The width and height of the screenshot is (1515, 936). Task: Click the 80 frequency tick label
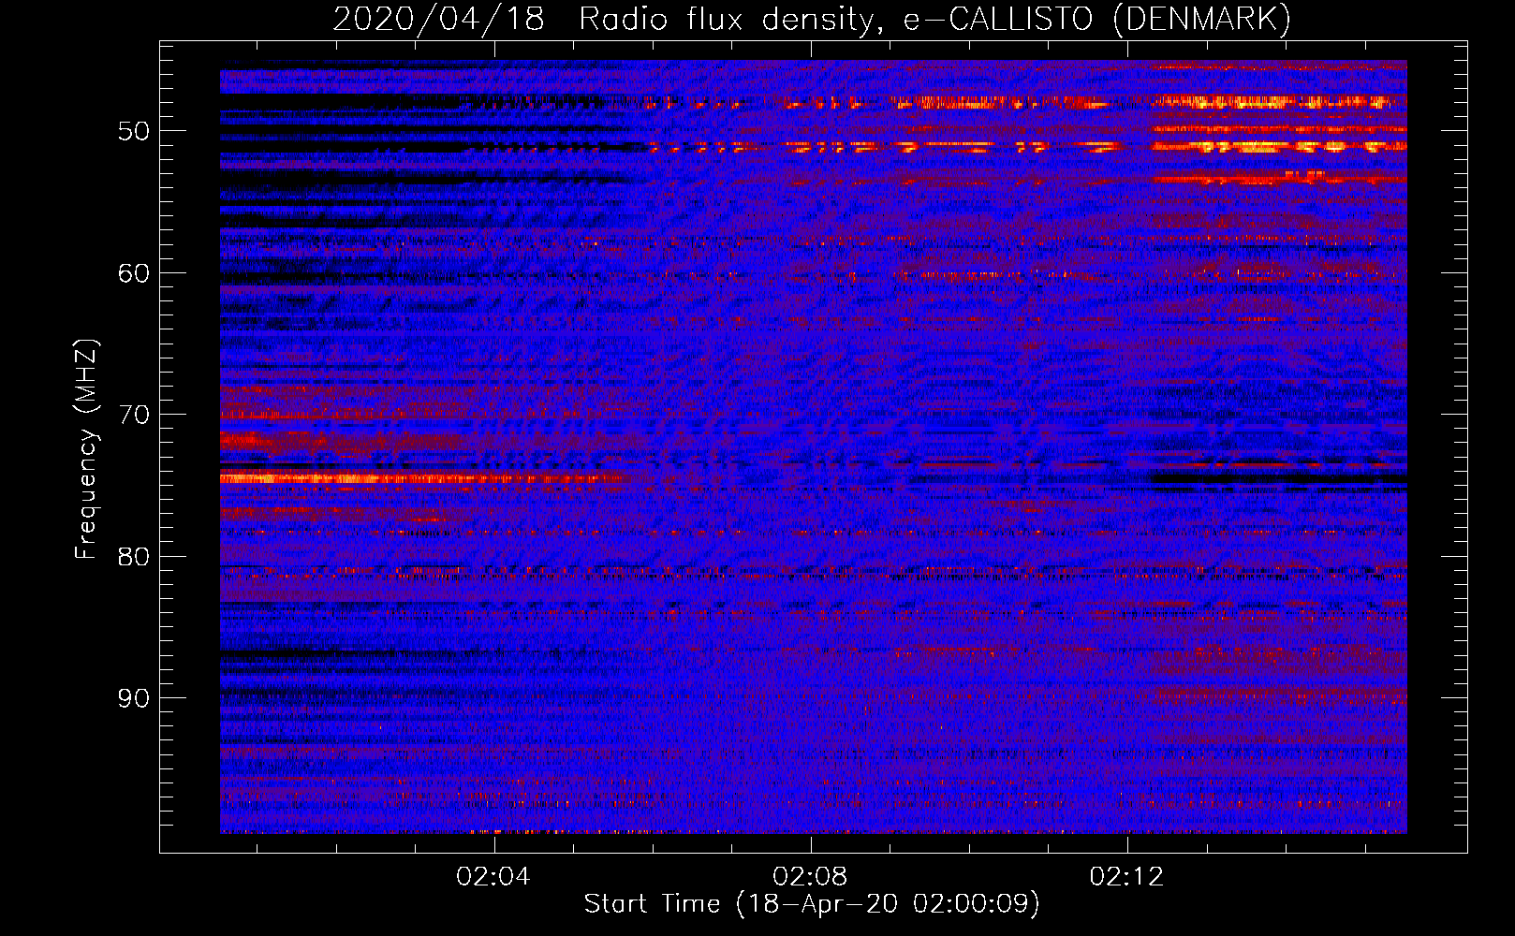click(134, 557)
